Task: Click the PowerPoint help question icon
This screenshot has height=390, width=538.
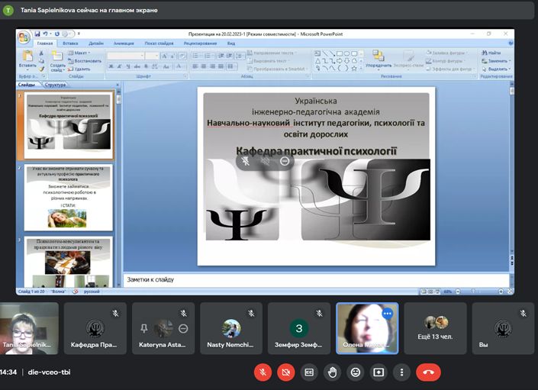Action: click(x=511, y=44)
